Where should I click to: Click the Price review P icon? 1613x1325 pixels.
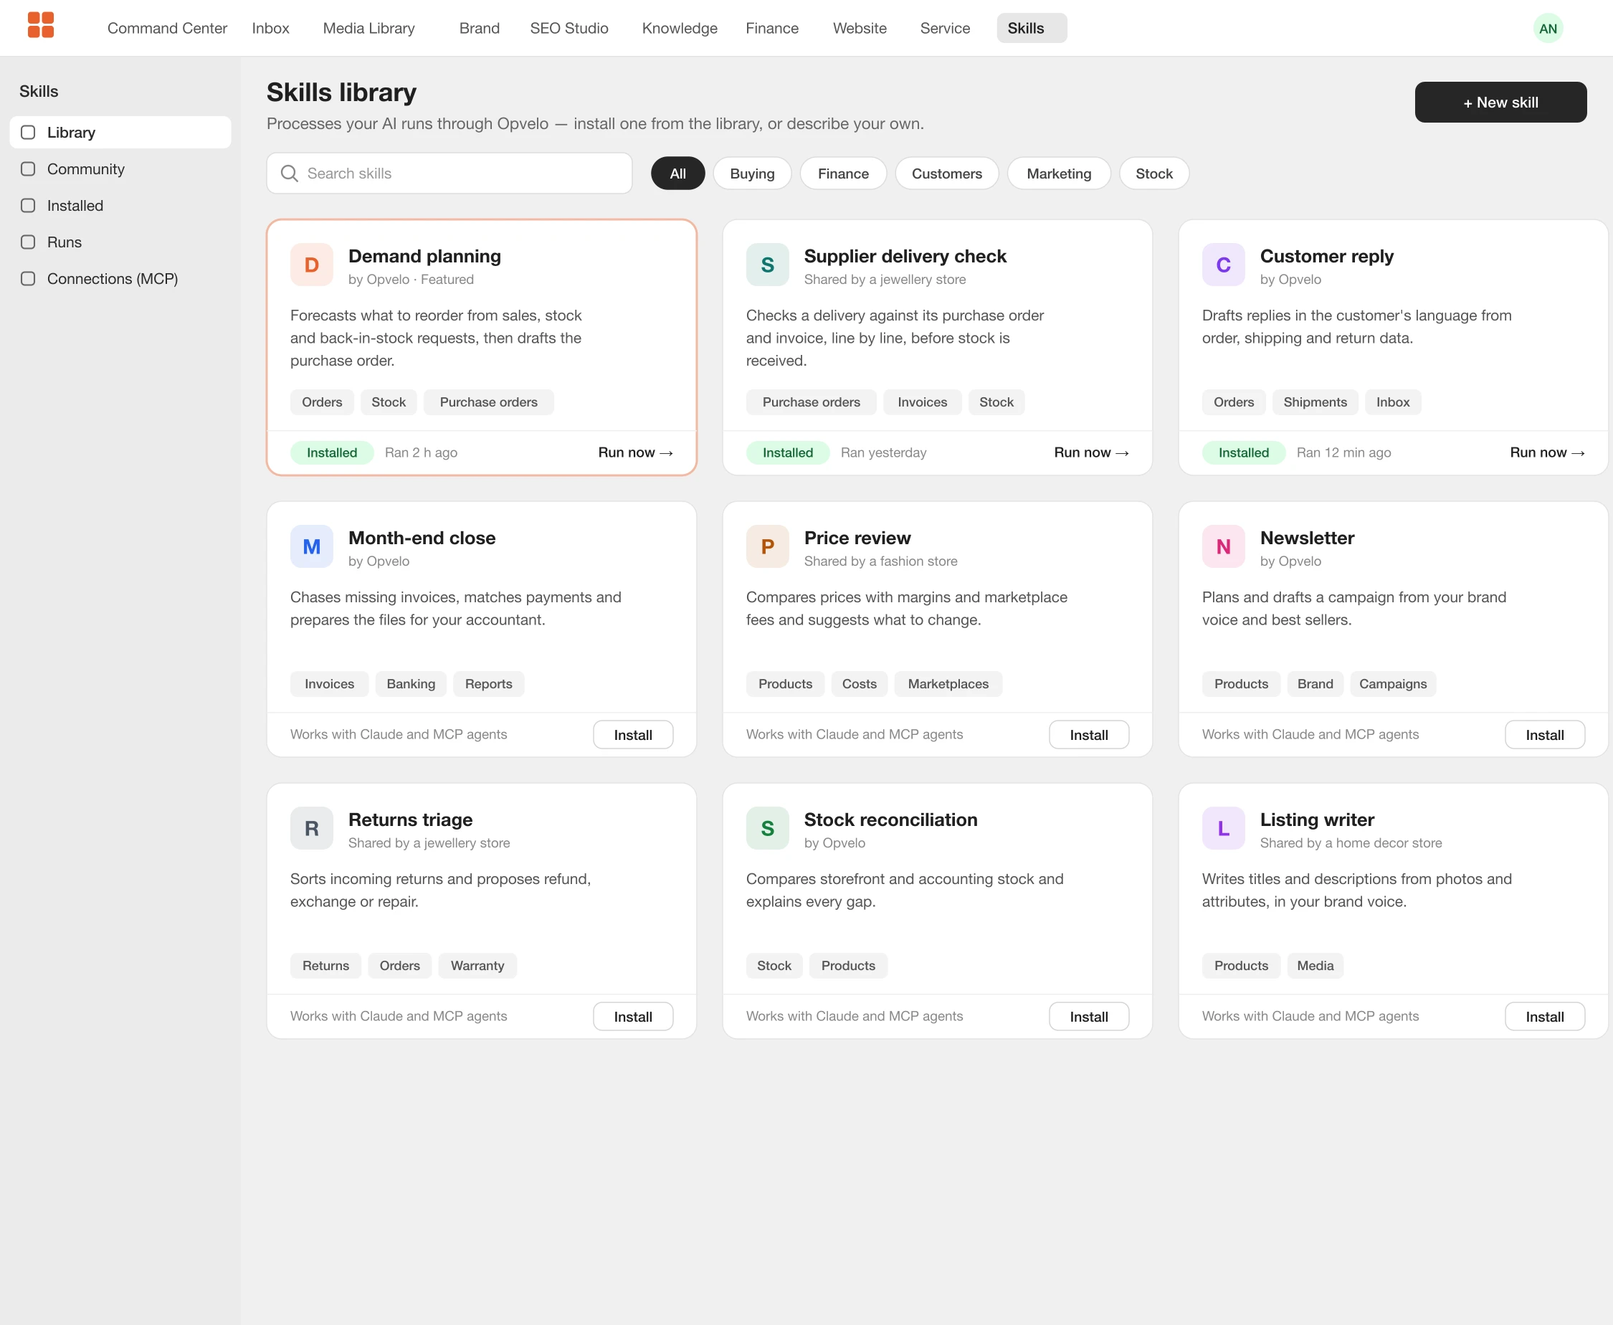[x=768, y=546]
